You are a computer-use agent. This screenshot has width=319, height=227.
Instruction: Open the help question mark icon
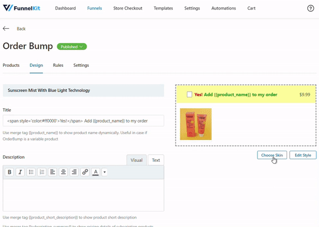pos(310,8)
